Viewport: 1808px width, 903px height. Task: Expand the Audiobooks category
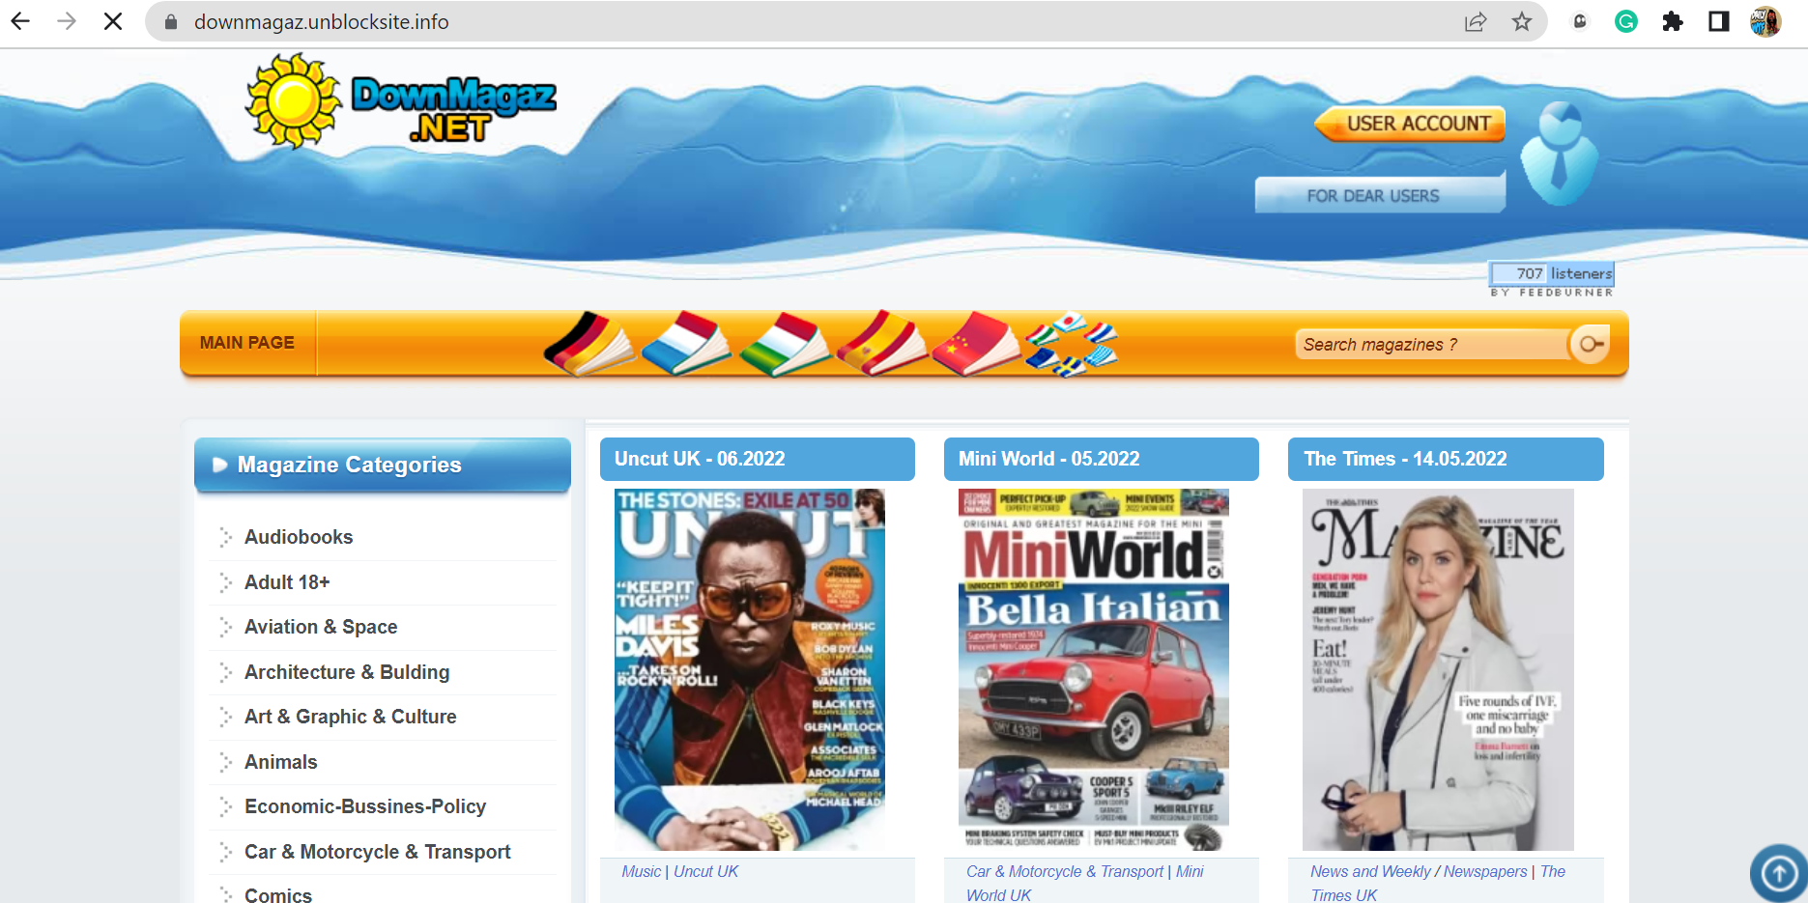[x=298, y=537]
